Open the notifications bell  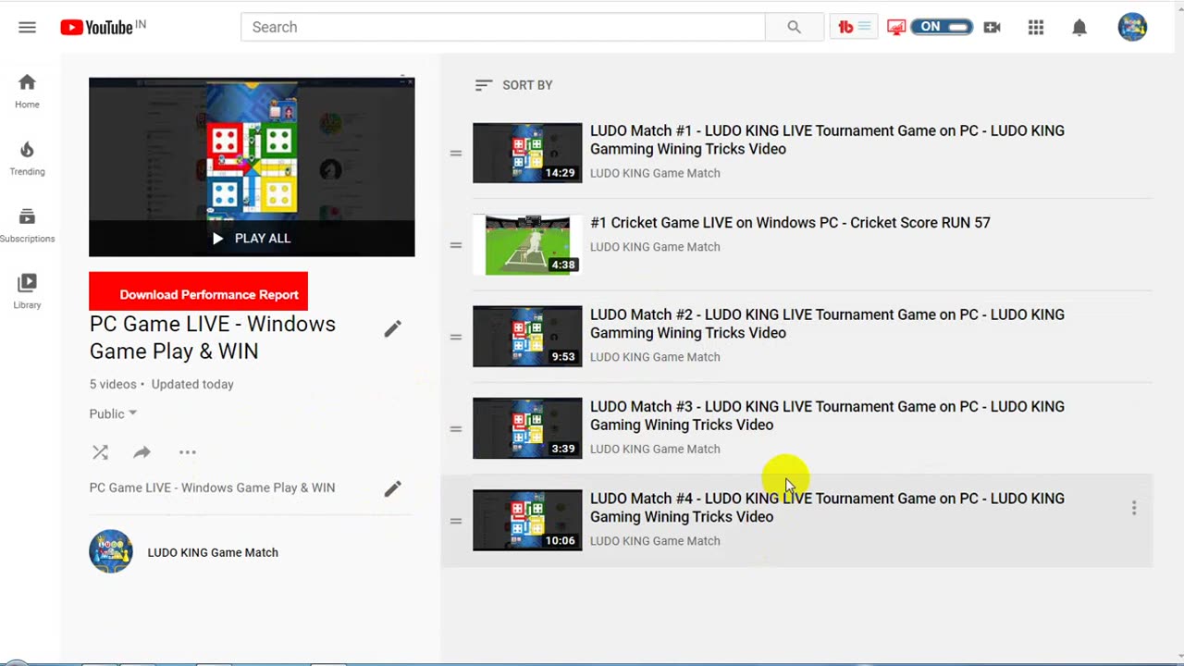[1079, 27]
